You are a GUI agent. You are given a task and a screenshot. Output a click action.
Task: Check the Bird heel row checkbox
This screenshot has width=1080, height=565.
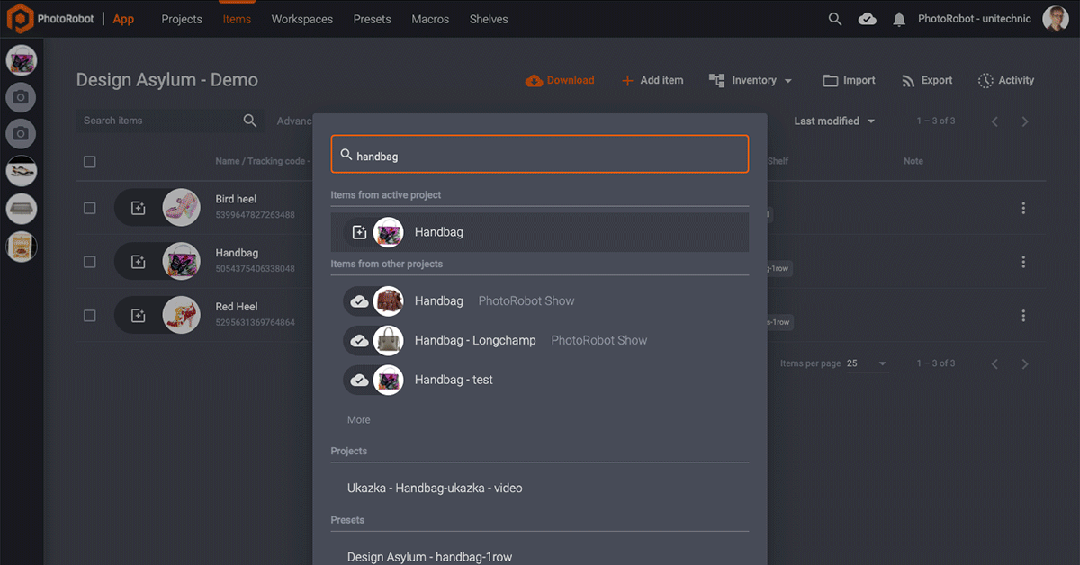(x=89, y=207)
